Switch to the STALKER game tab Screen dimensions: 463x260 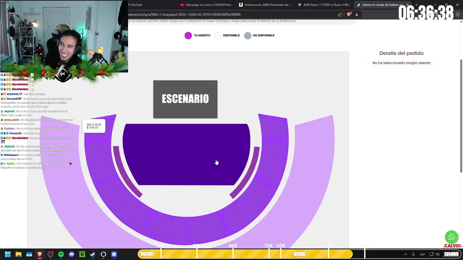(206, 5)
